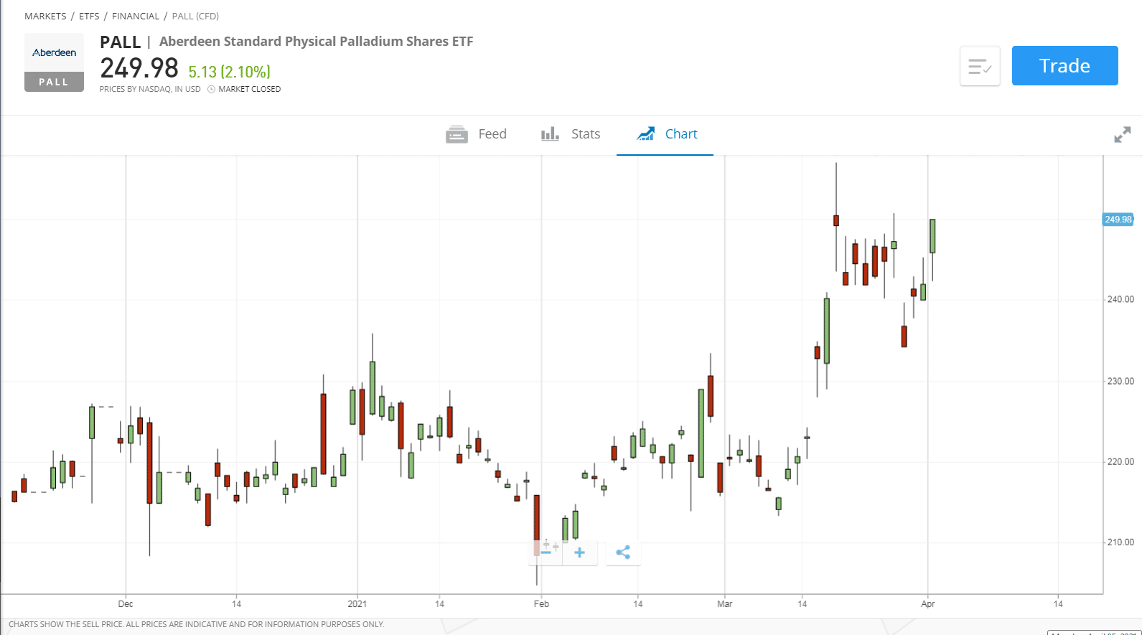Share the chart via share icon
This screenshot has height=635, width=1142.
[623, 552]
